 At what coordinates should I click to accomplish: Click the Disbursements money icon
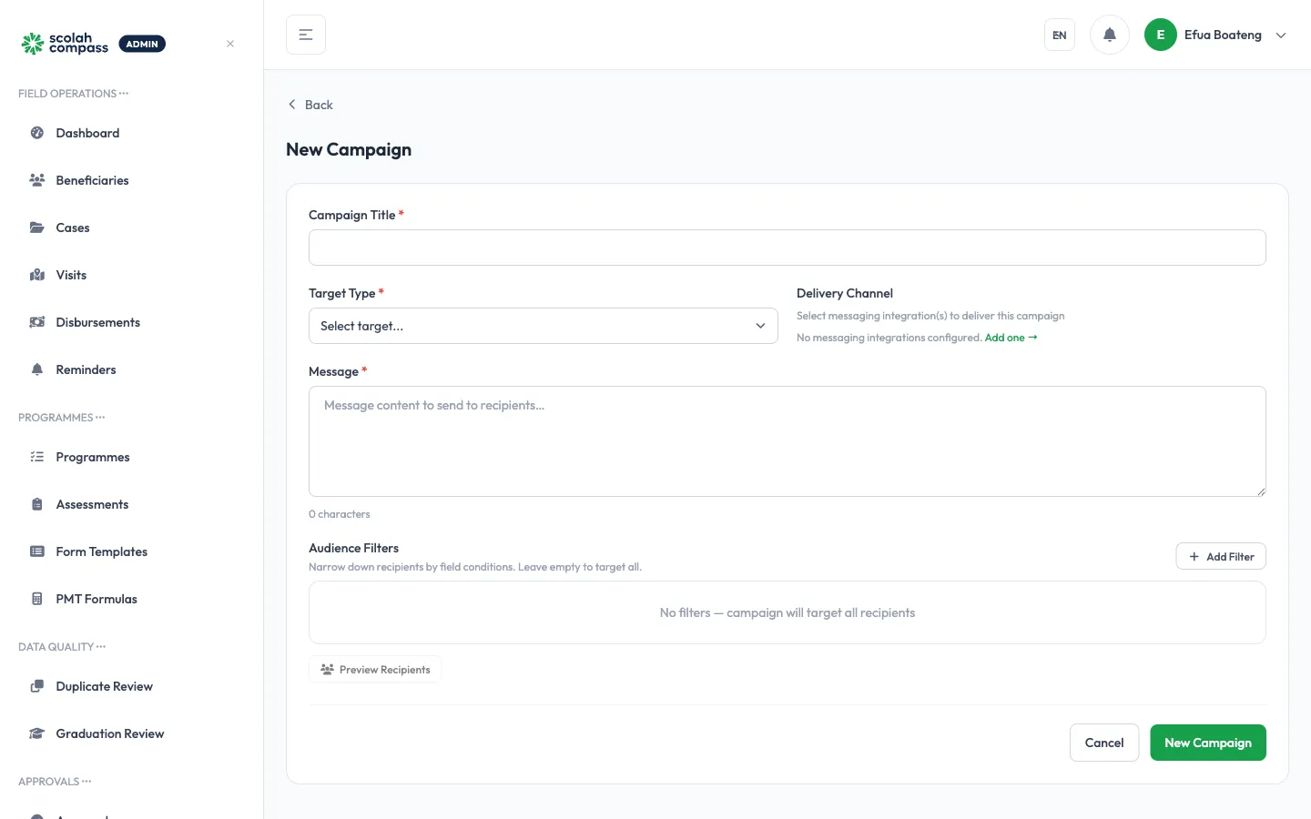[37, 322]
